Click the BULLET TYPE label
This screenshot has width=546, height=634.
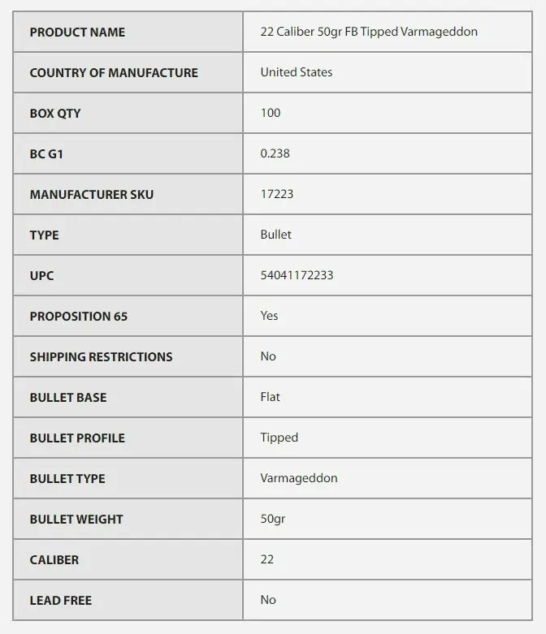click(67, 479)
